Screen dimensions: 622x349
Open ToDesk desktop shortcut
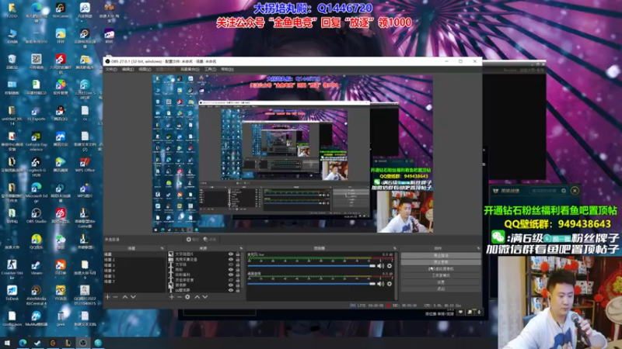[12, 293]
